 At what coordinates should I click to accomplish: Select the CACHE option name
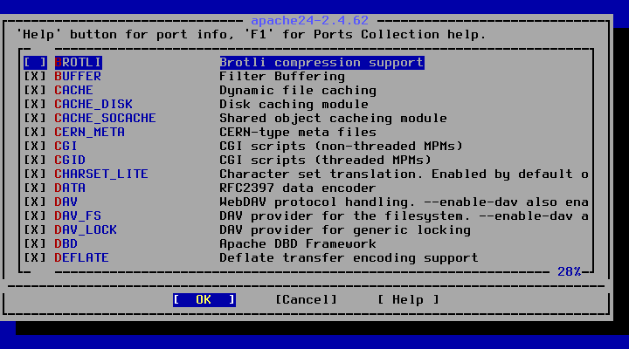(x=73, y=91)
